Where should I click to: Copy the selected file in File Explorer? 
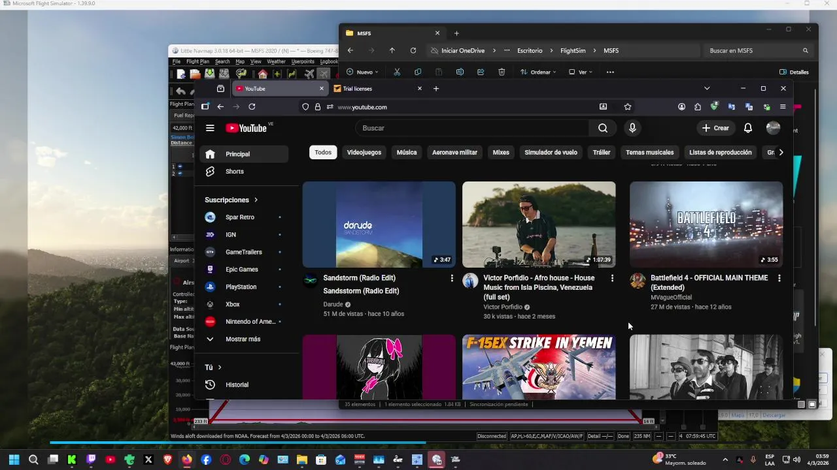[418, 72]
